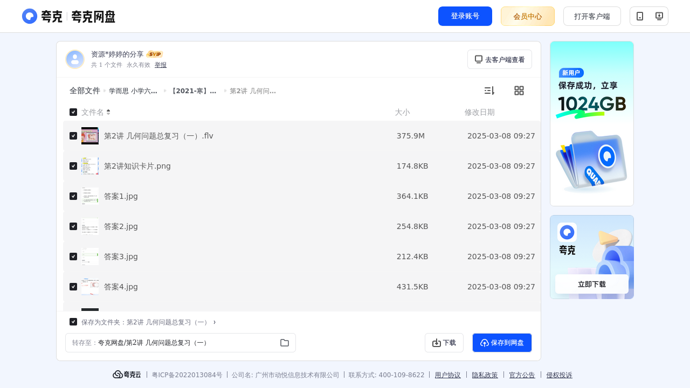Click the 举报 link
690x388 pixels.
(x=161, y=65)
